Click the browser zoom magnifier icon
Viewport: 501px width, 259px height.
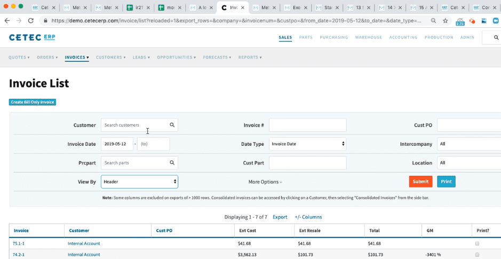point(434,20)
